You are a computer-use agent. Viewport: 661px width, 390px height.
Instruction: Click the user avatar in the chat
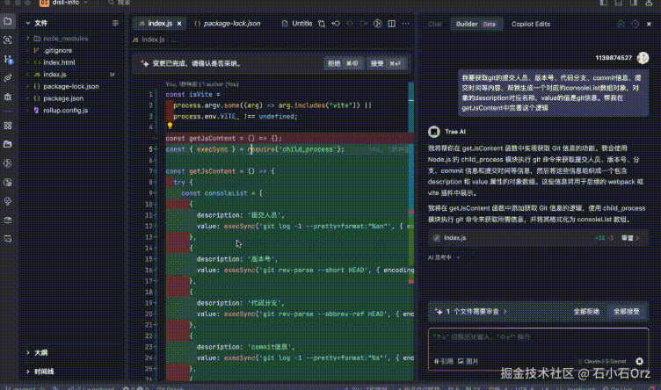click(x=643, y=58)
